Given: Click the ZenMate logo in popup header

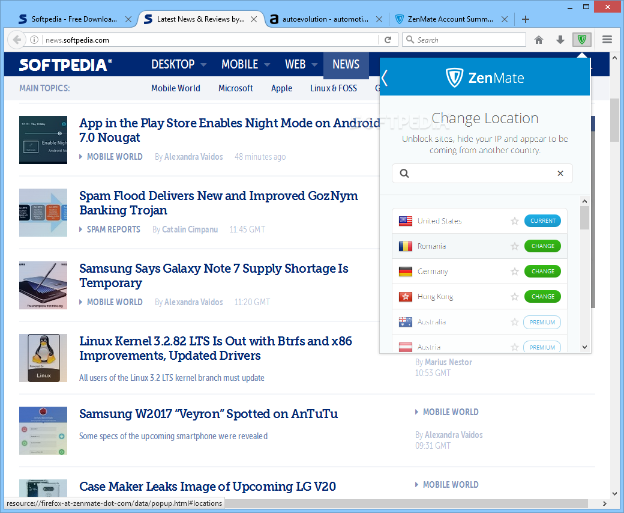Looking at the screenshot, I should (x=484, y=77).
